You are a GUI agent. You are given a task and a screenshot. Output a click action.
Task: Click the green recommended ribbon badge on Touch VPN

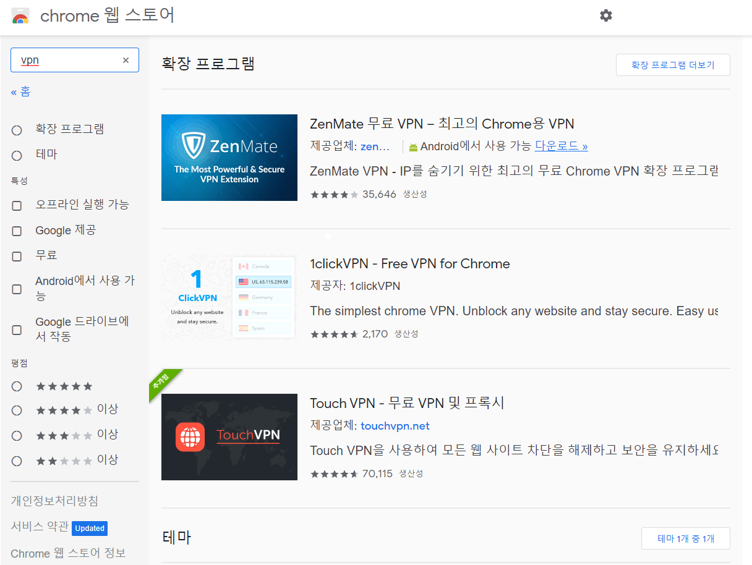click(x=164, y=383)
